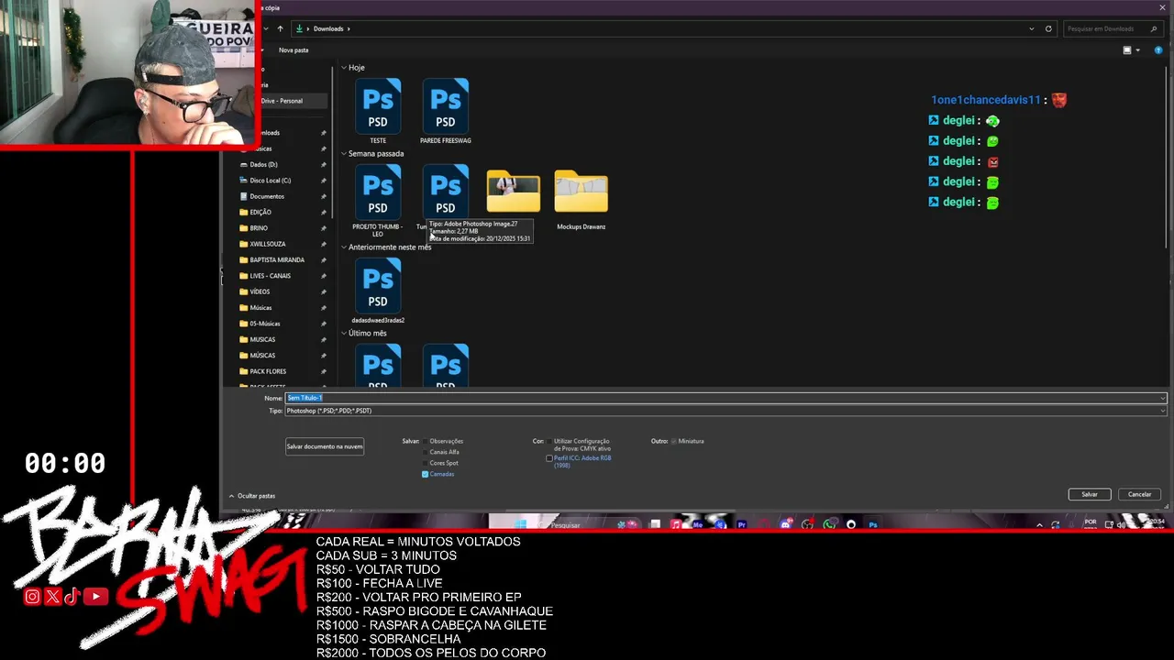Screen dimensions: 1174x660
Task: Click the Cancelar button
Action: click(x=1139, y=494)
